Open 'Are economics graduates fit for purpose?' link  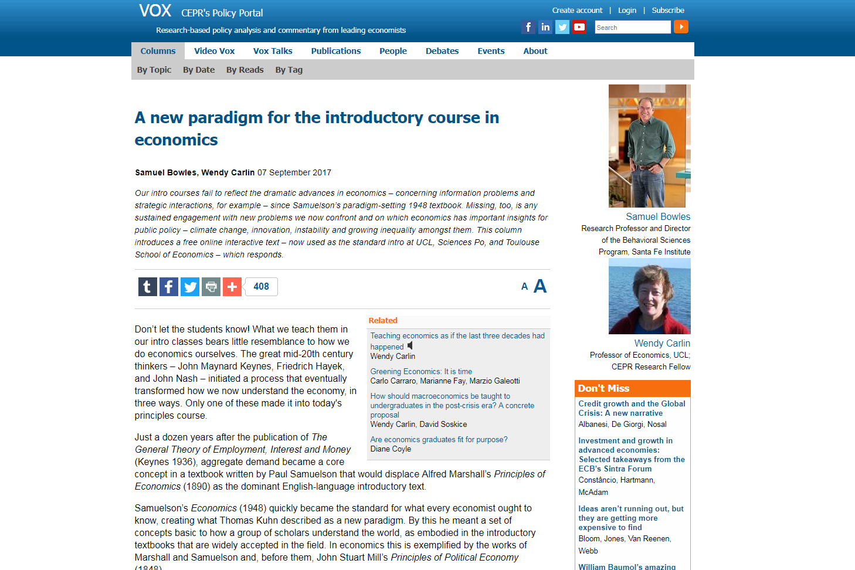pos(439,440)
